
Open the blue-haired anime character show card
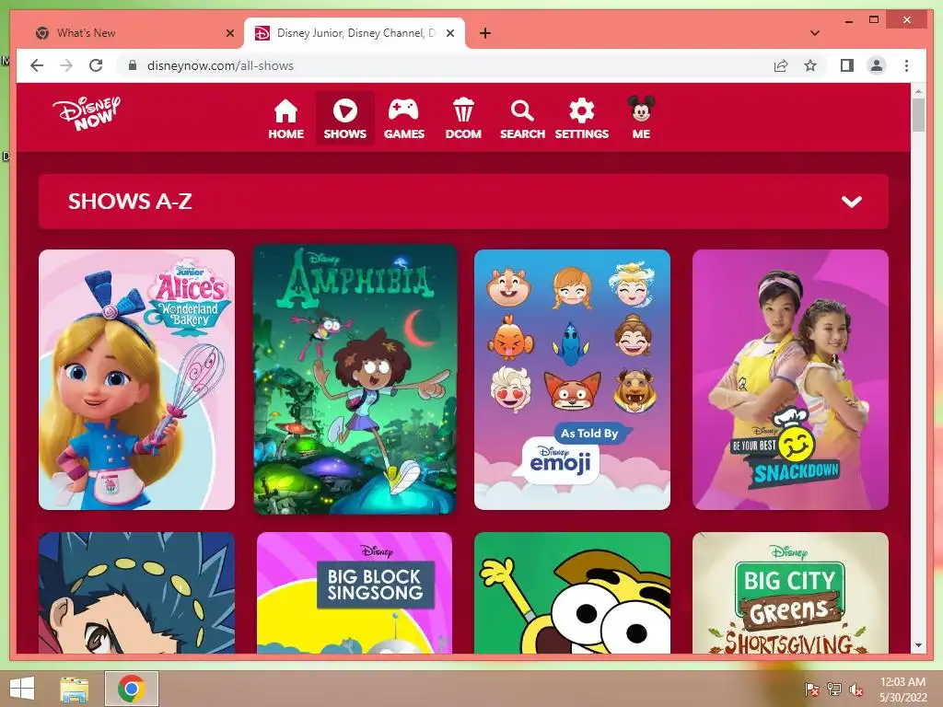(x=136, y=593)
